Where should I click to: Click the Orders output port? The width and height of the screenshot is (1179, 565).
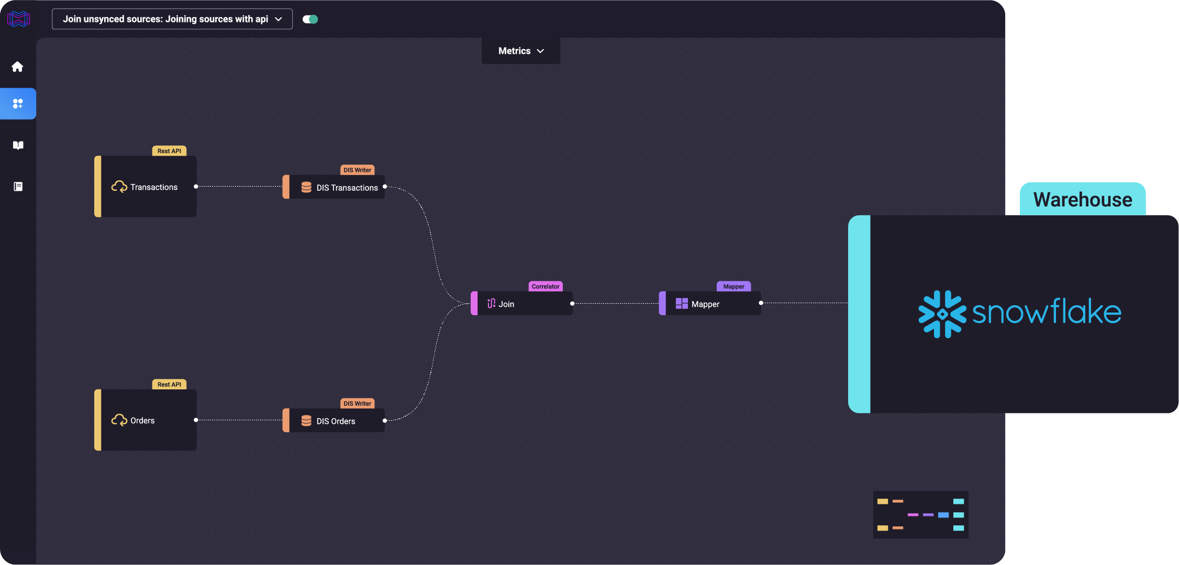196,420
